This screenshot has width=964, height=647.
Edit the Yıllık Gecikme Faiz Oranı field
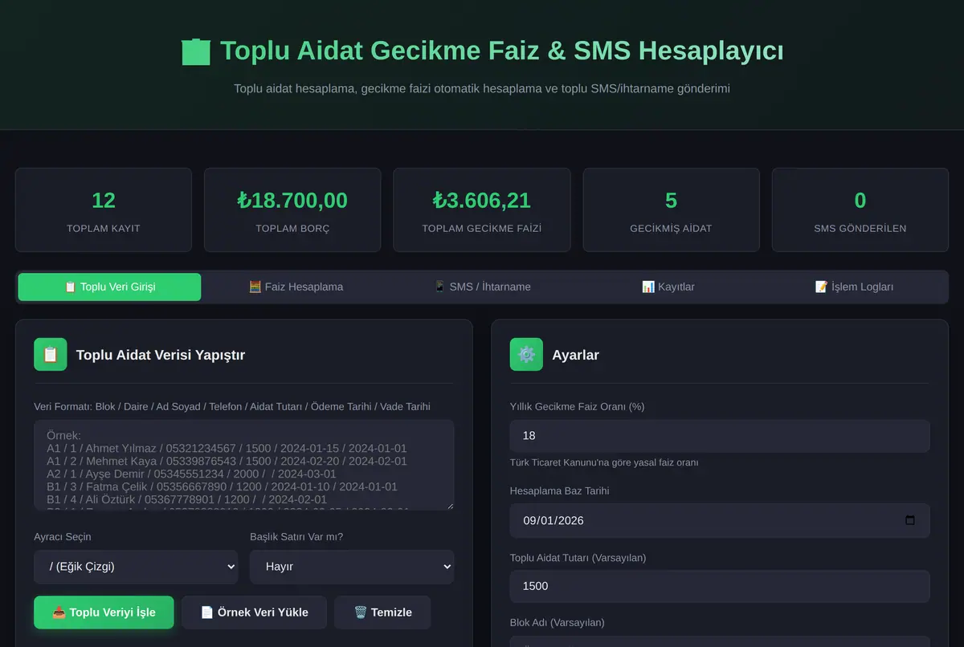click(720, 436)
